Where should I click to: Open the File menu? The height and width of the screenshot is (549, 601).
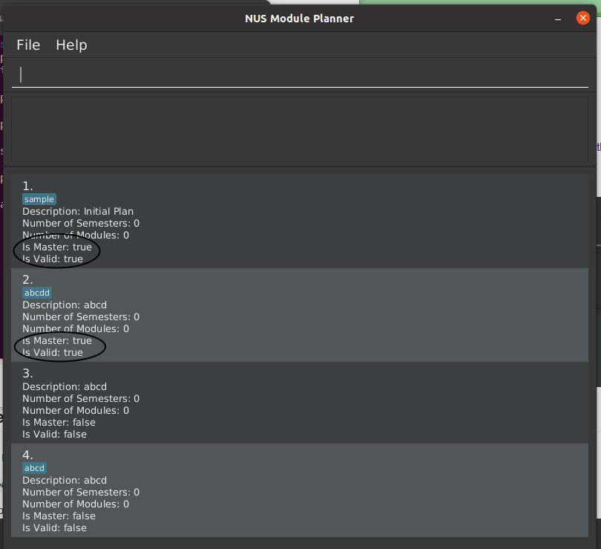pos(28,45)
